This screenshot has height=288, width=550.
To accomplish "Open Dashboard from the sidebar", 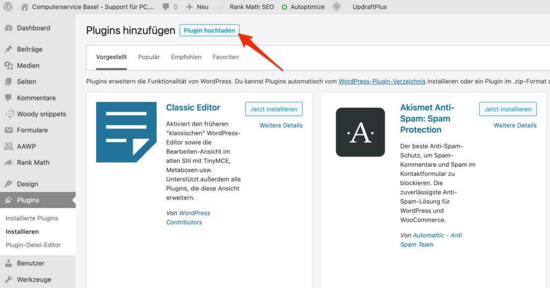I will pyautogui.click(x=33, y=28).
